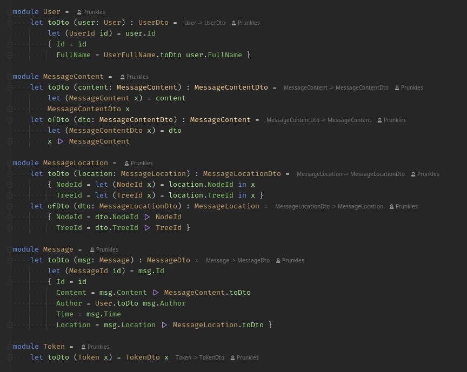Click author icon beside module Message

point(92,249)
